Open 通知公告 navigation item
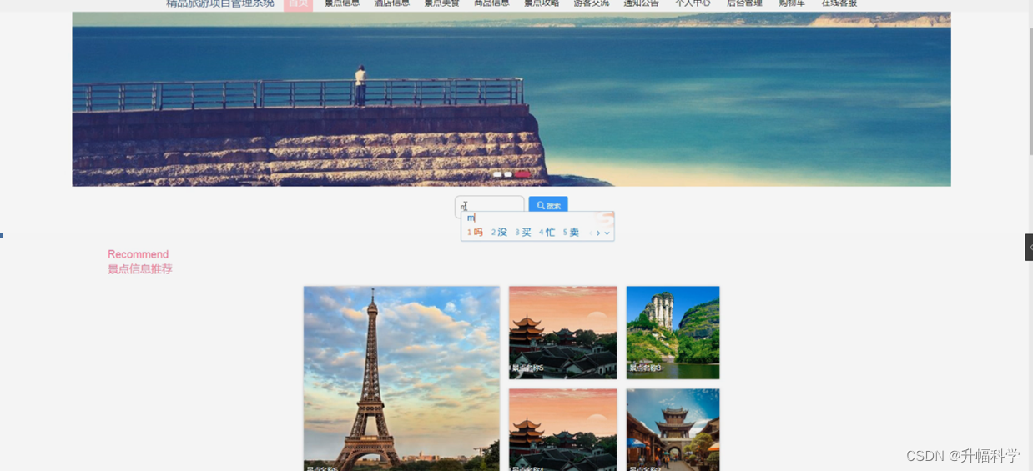 641,3
